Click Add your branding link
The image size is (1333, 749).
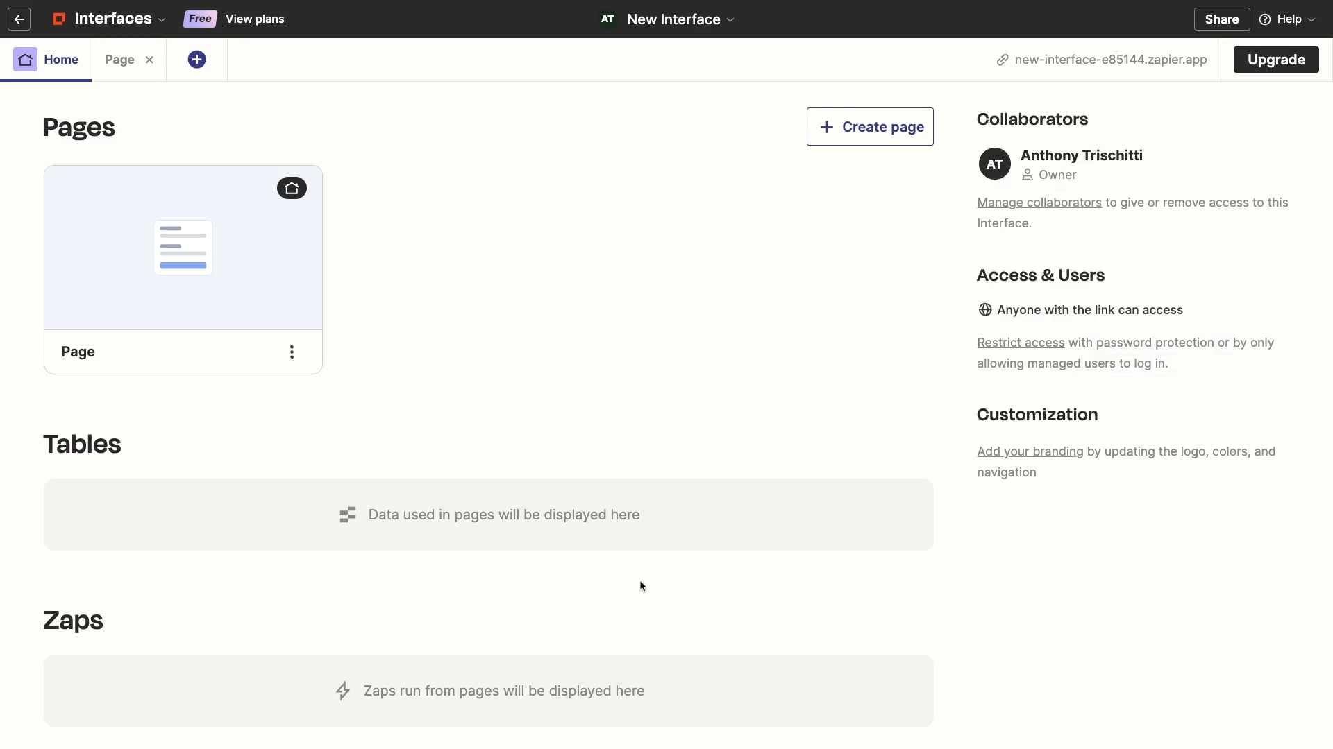pos(1030,450)
